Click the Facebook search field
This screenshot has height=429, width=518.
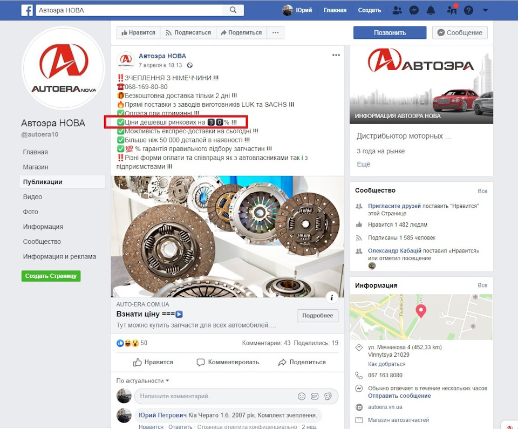pyautogui.click(x=129, y=10)
